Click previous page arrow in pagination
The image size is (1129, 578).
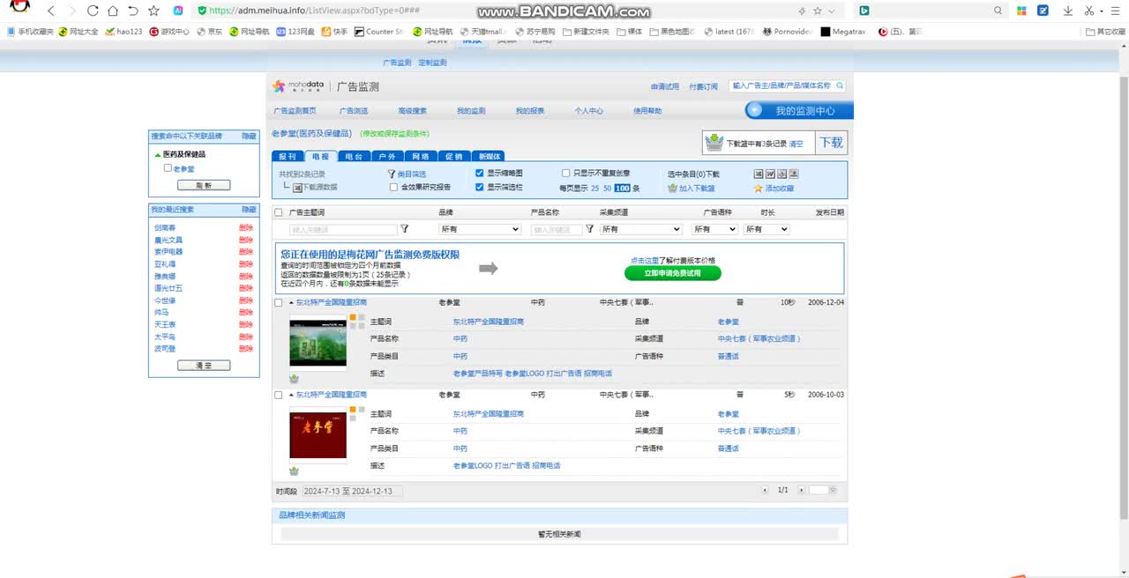click(766, 490)
